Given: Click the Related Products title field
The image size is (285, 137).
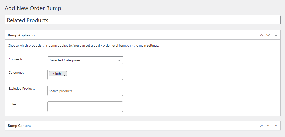Looking at the screenshot, I should click(142, 20).
